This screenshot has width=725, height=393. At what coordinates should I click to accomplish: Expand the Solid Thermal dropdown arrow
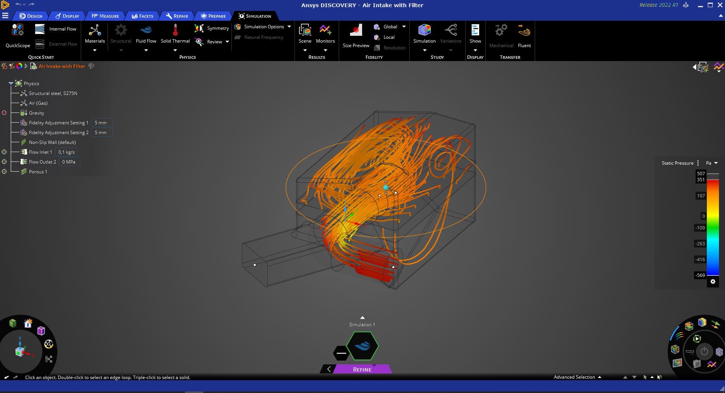175,50
